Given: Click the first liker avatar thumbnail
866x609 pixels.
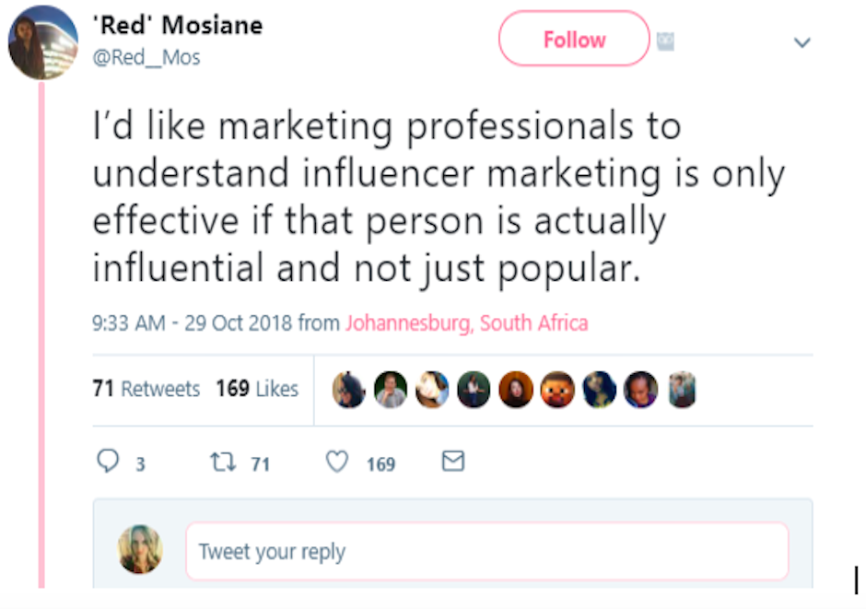Looking at the screenshot, I should (348, 390).
